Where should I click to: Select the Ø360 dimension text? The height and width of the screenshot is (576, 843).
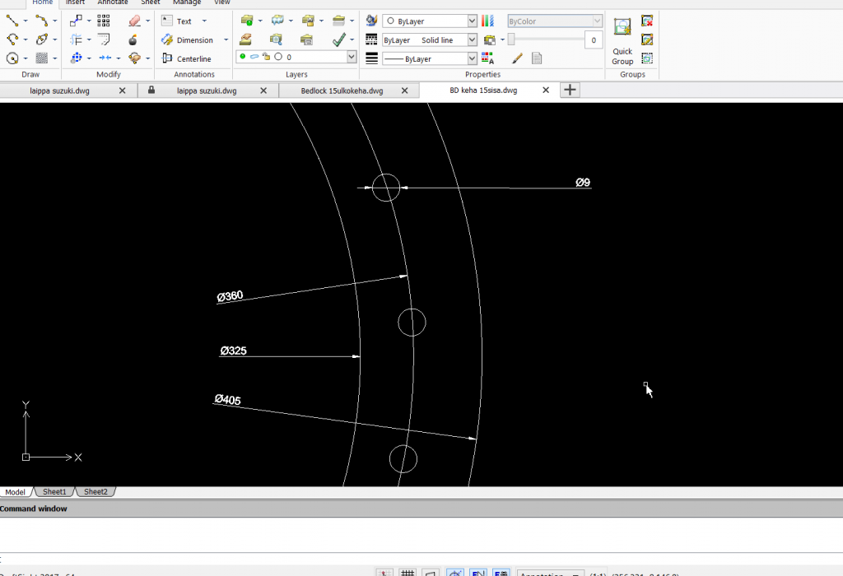tap(231, 296)
